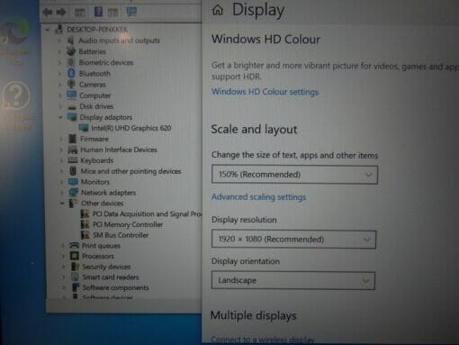Click the 'Batteries' tree label
Screen dimensions: 459x345
(x=93, y=51)
